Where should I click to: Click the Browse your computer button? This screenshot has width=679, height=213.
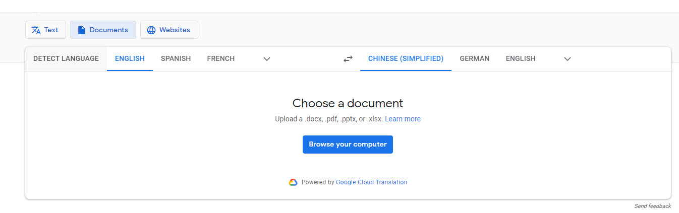click(348, 145)
